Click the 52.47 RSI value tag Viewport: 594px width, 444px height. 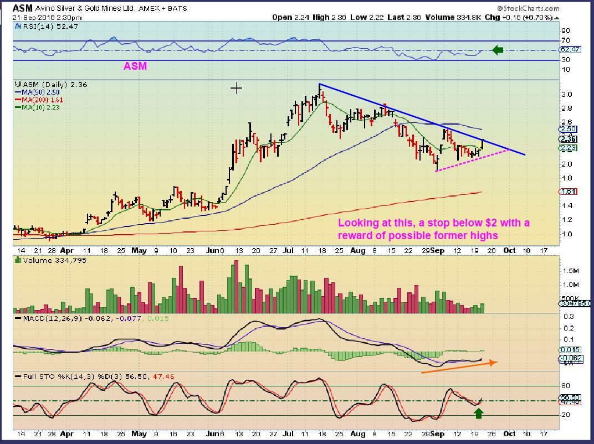click(570, 50)
